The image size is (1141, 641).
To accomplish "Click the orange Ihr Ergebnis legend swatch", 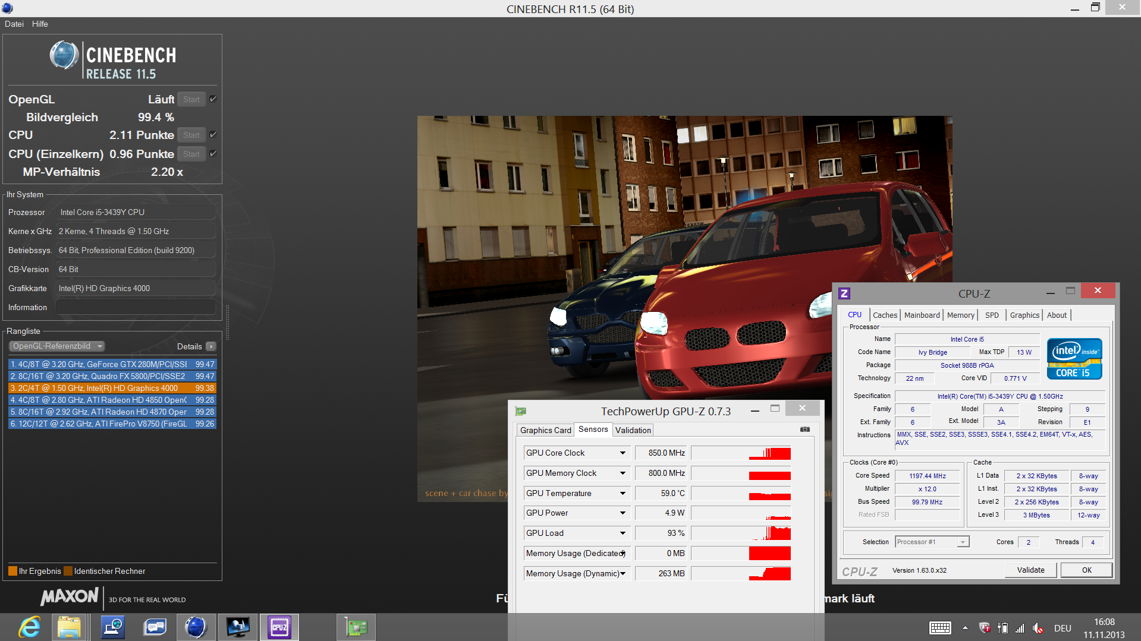I will click(12, 571).
